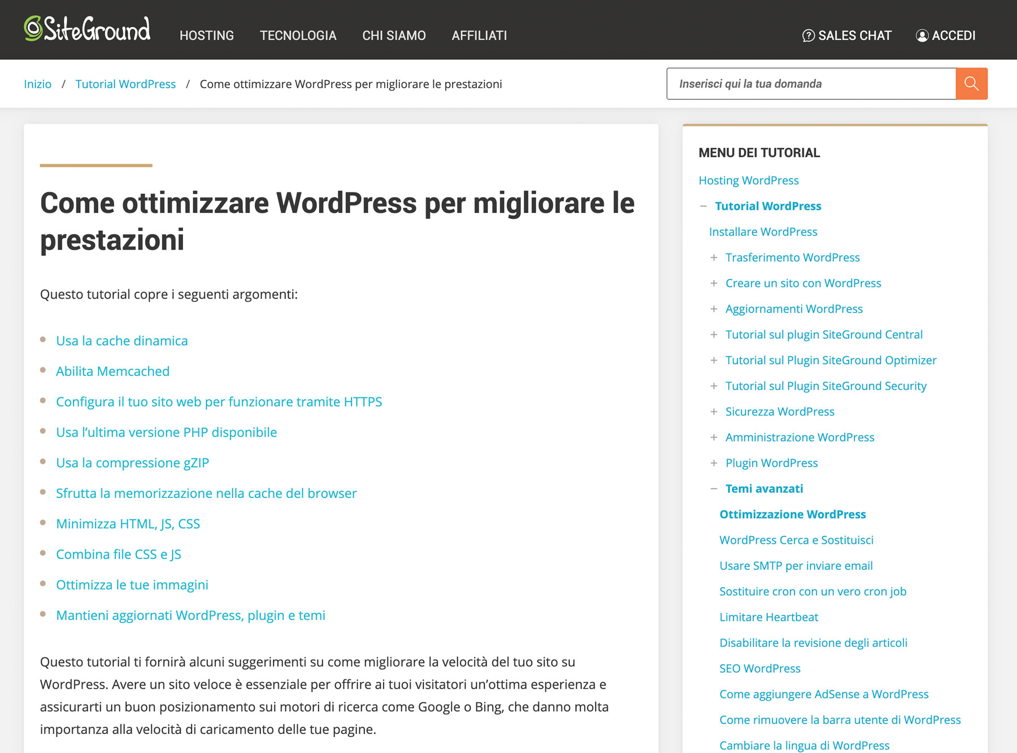Viewport: 1017px width, 753px height.
Task: Open Trasferimento WordPress link text
Action: (x=793, y=257)
